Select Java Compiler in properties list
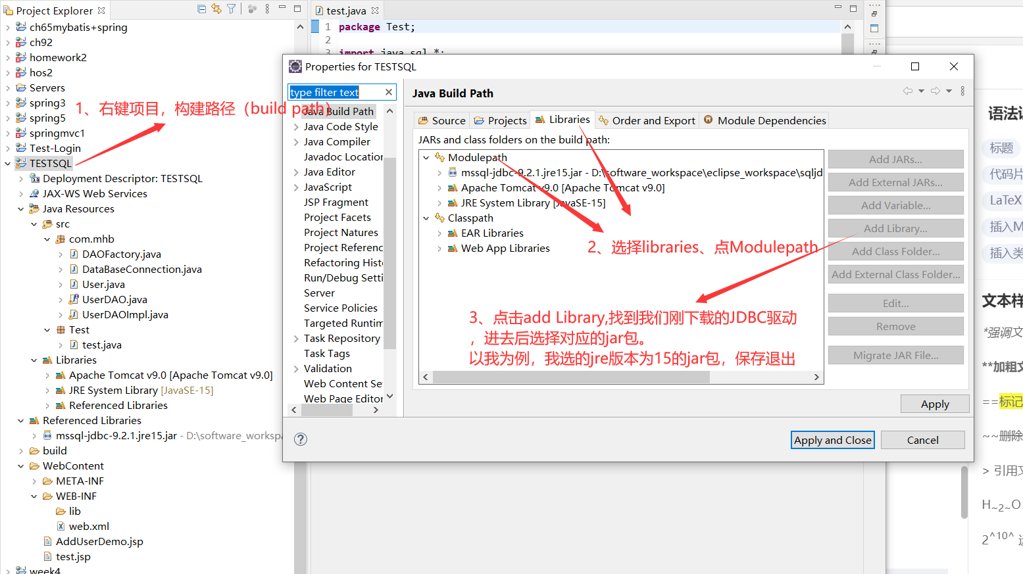This screenshot has width=1023, height=574. pos(337,142)
